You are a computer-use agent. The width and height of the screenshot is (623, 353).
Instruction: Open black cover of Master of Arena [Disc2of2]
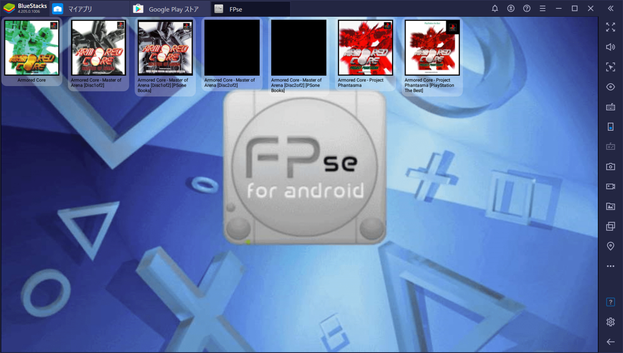click(x=232, y=48)
